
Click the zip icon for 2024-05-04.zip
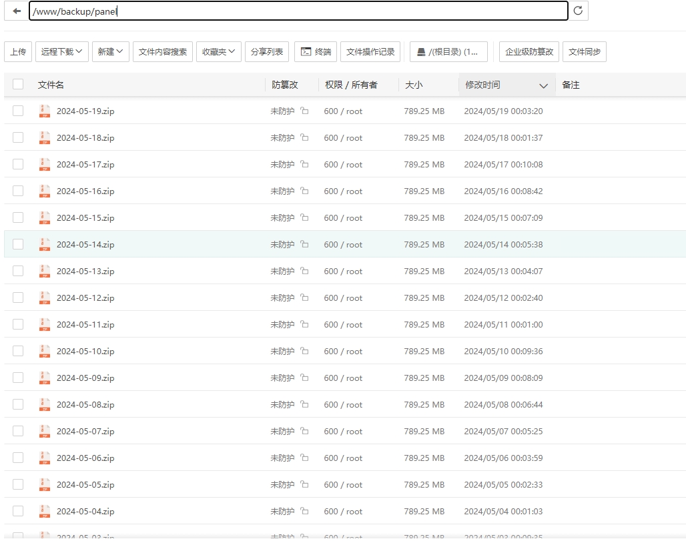(x=45, y=511)
